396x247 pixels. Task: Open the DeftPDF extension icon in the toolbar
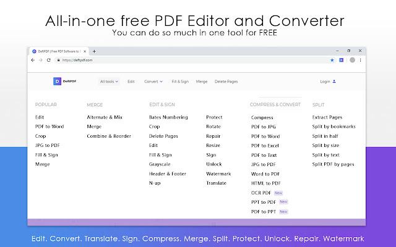click(x=341, y=60)
